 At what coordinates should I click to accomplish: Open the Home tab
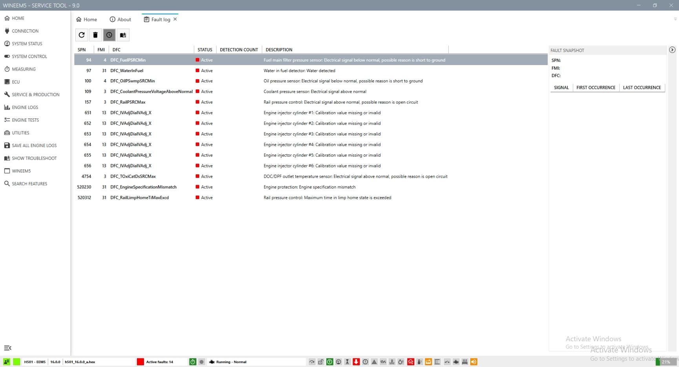coord(87,19)
